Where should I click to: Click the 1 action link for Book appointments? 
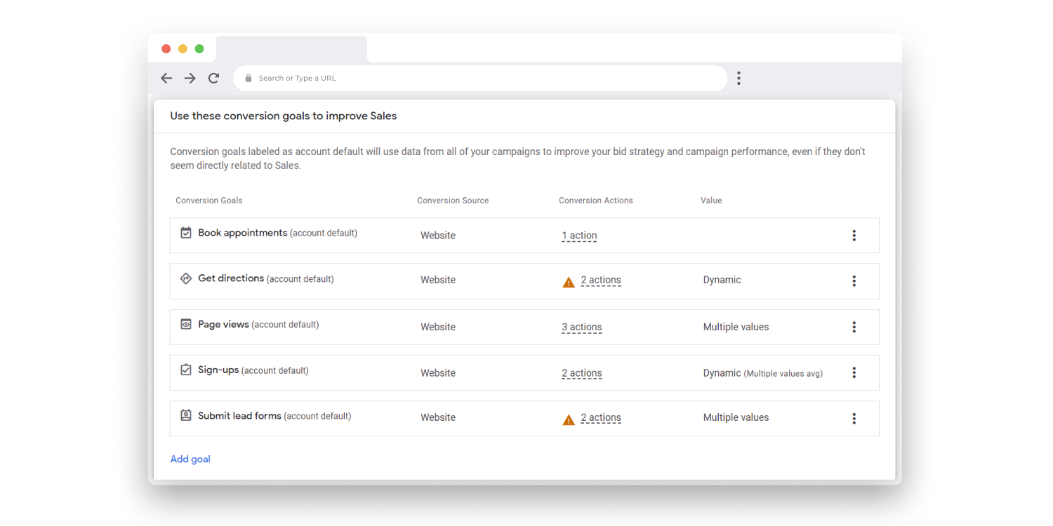click(x=579, y=236)
